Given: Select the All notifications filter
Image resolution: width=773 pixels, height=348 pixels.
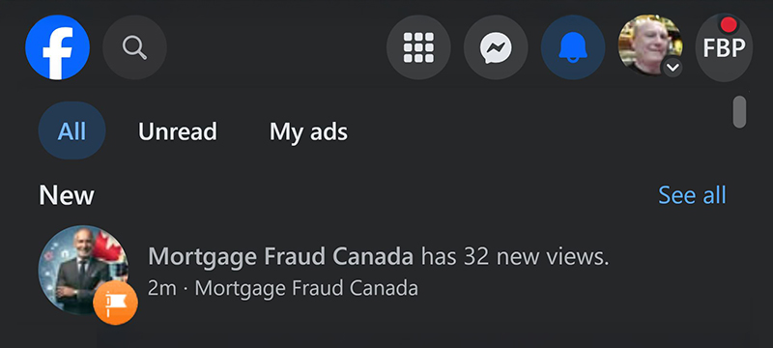Looking at the screenshot, I should pyautogui.click(x=72, y=130).
